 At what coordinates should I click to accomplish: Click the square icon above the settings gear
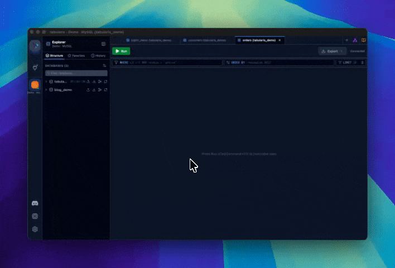pos(35,216)
